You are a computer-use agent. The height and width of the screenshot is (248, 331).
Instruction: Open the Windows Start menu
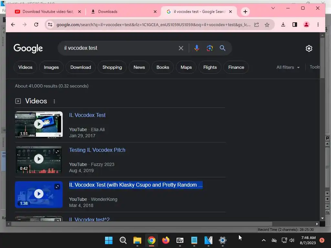(x=109, y=240)
